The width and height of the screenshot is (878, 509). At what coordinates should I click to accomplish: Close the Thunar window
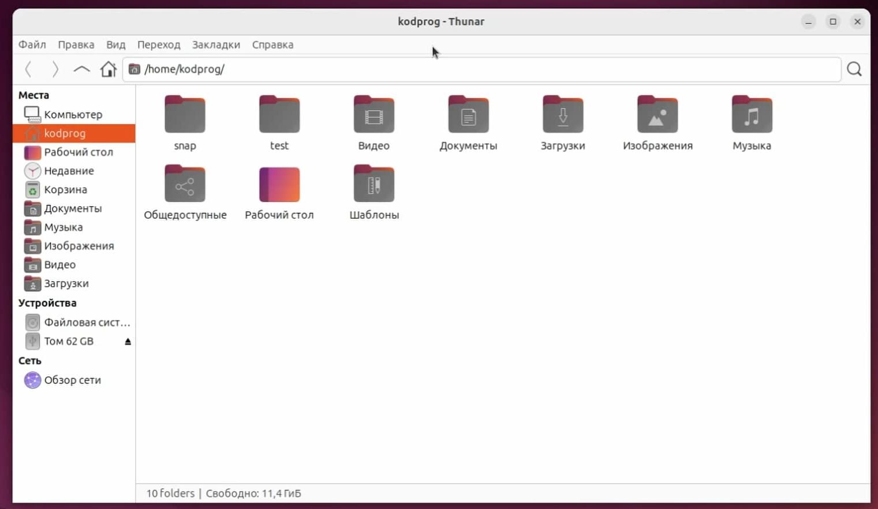[858, 22]
